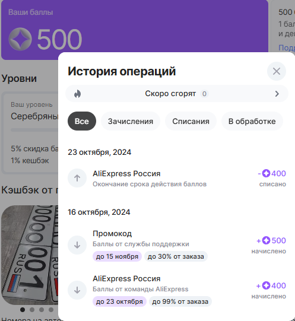Click the 23 октября, 2024 date heading
Viewport: 295px width, 321px height.
[99, 152]
